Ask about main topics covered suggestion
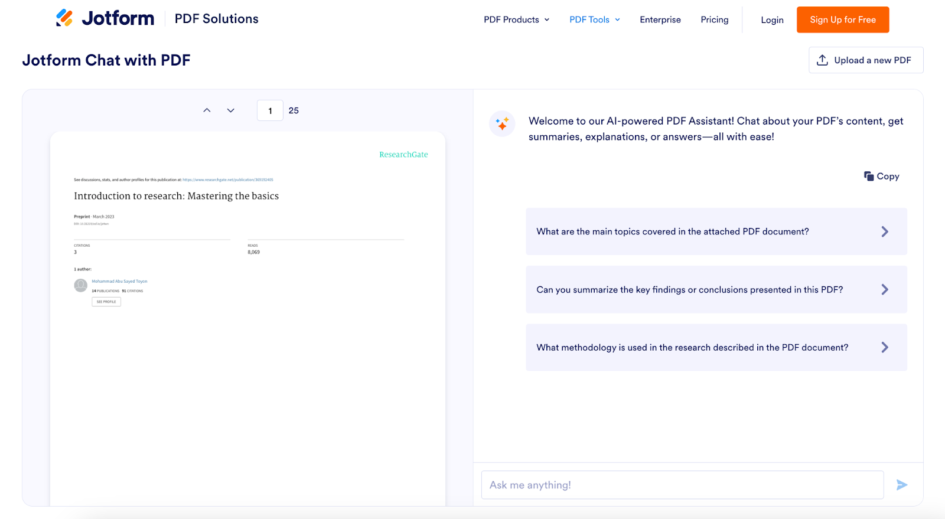Screen dimensions: 945x519 [716, 231]
